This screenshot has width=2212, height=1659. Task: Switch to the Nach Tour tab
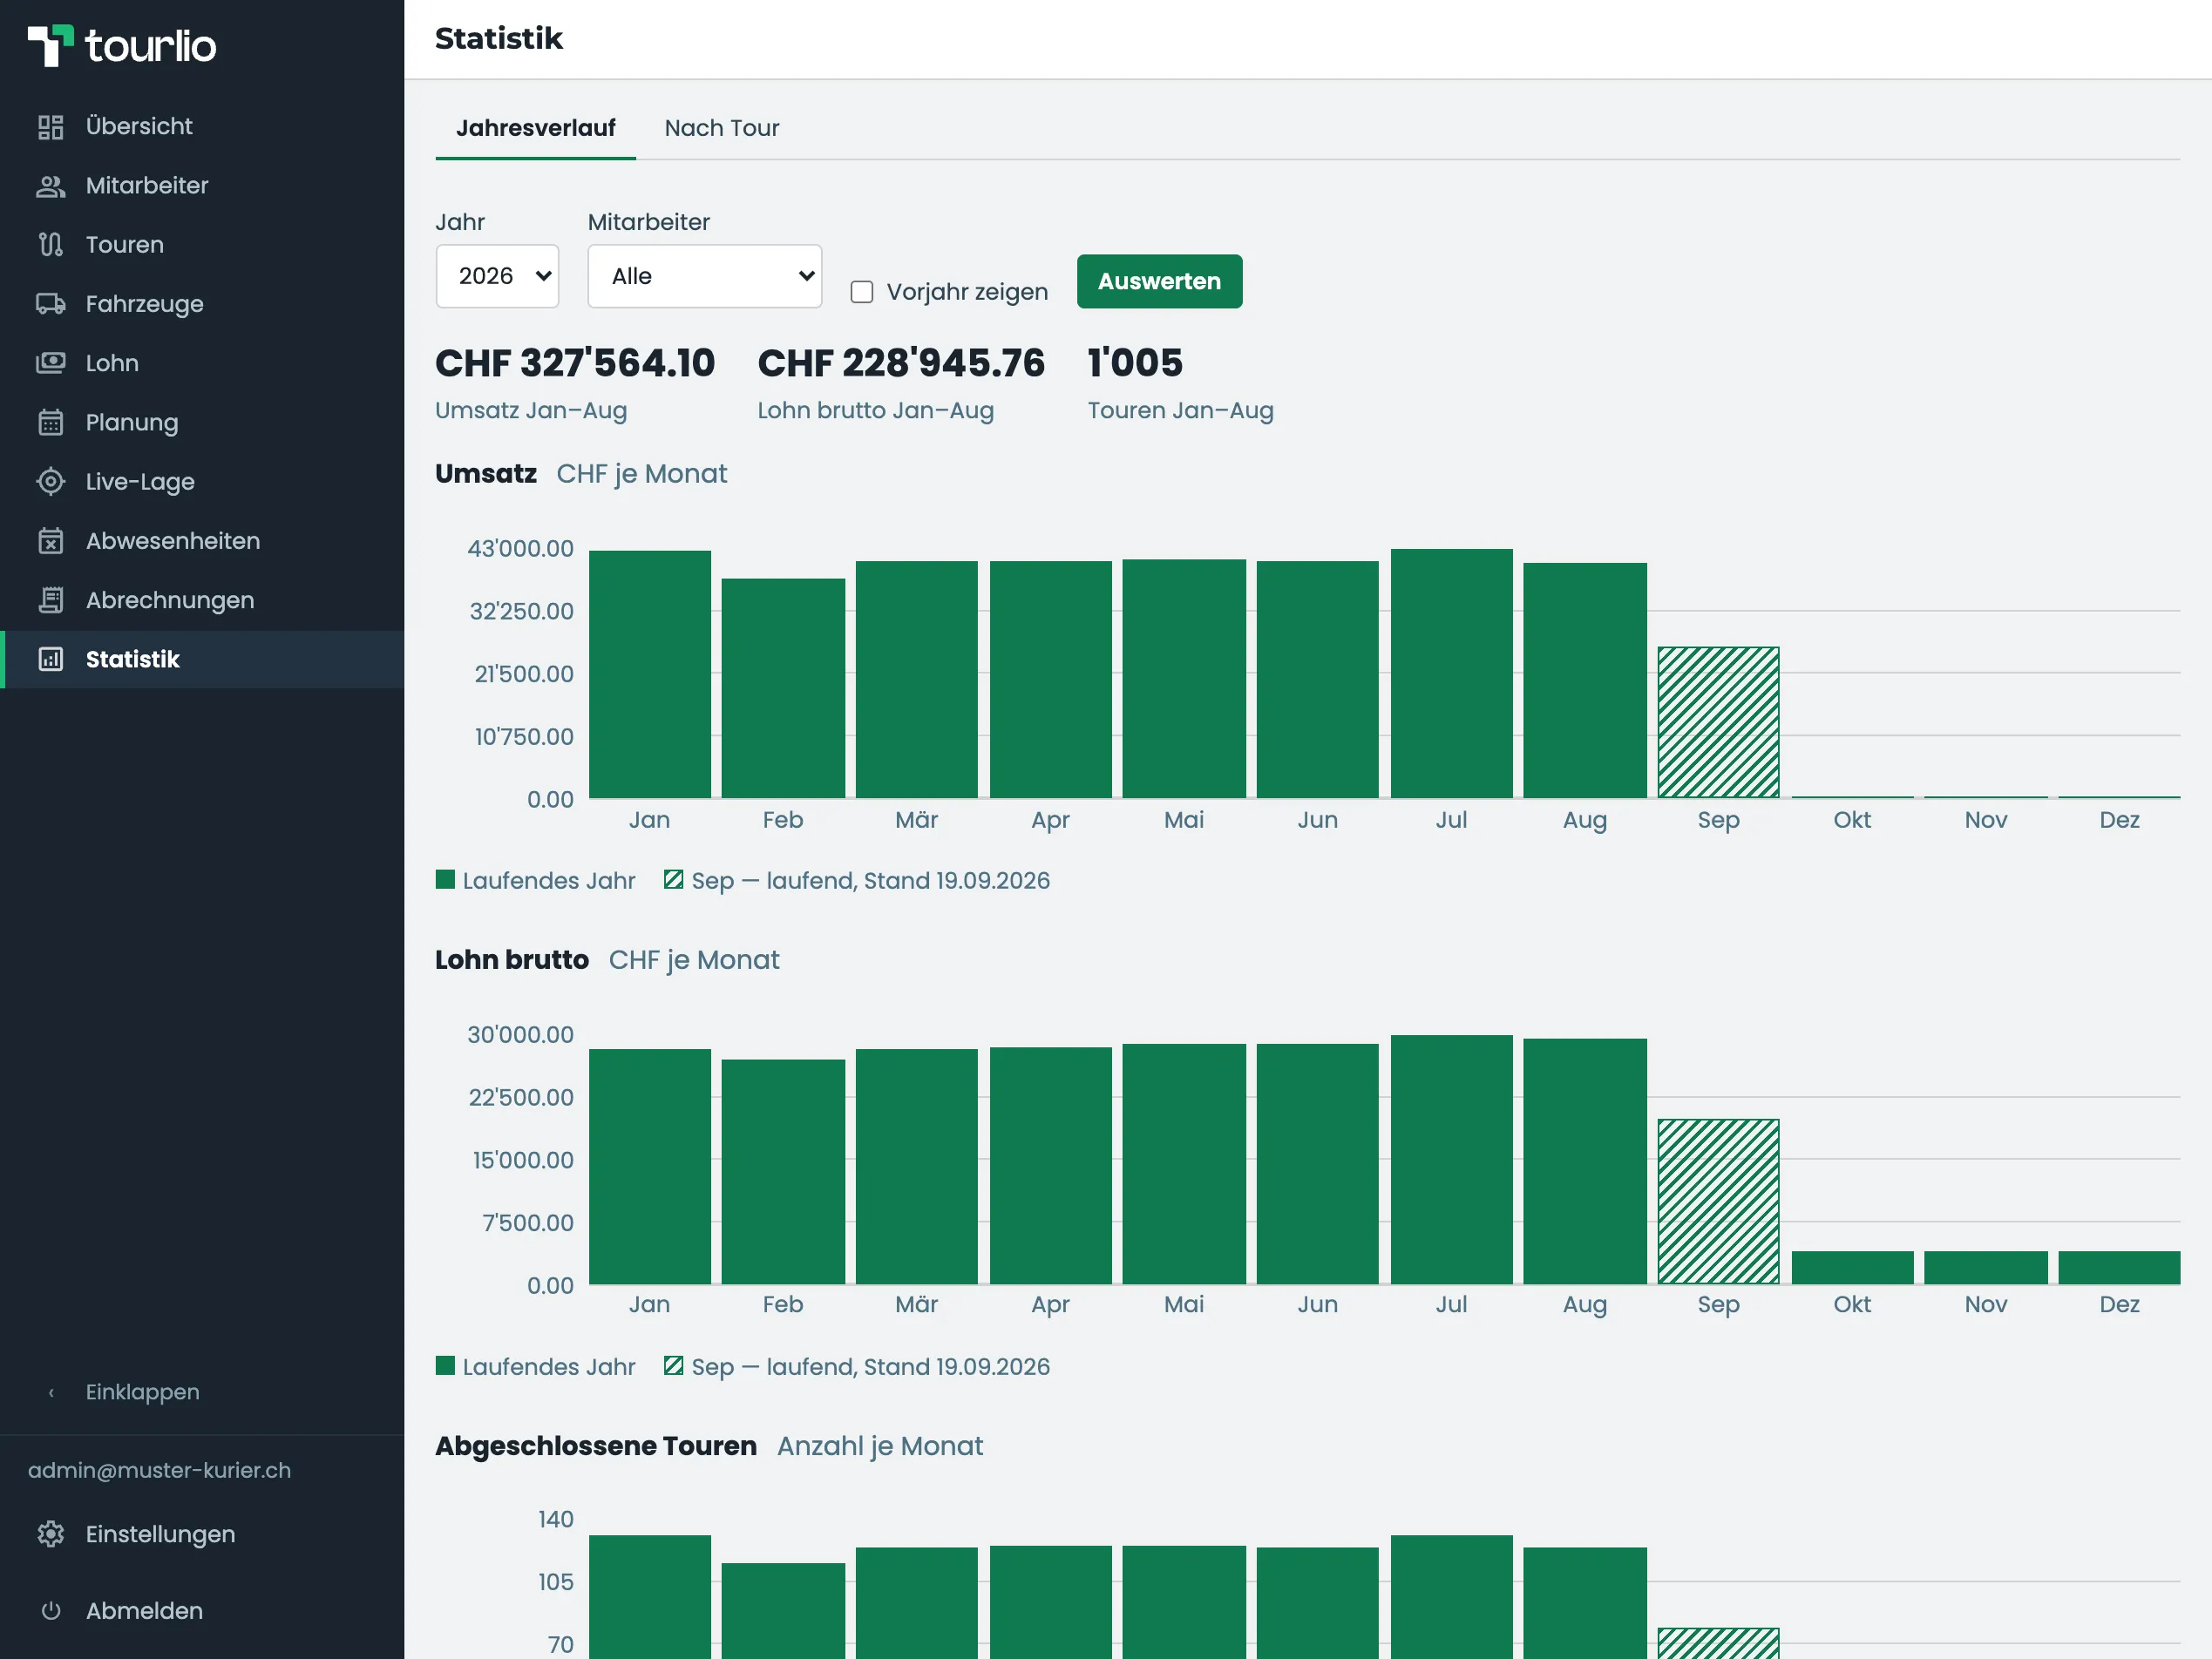pyautogui.click(x=721, y=128)
